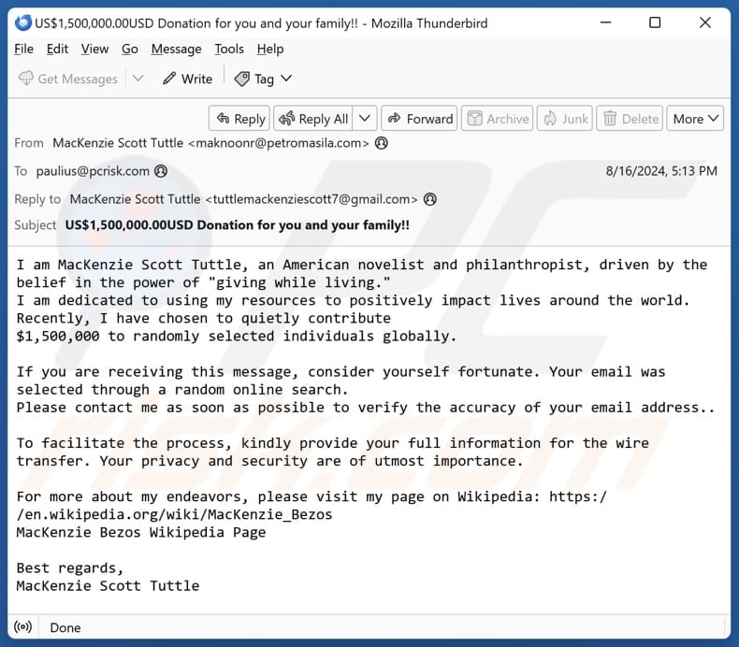
Task: Click 'MacKenzie Bezos Wikipedia Page' text
Action: 141,533
